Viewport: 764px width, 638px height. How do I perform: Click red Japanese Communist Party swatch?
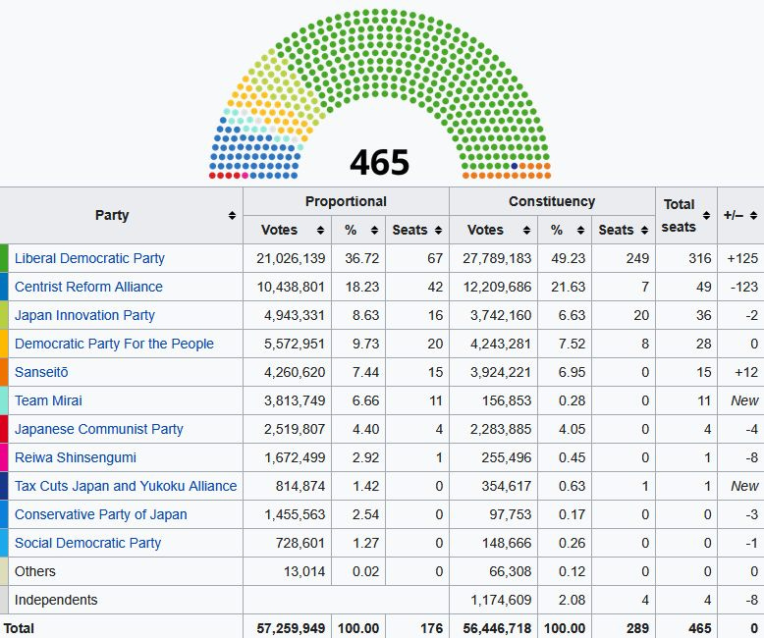tap(4, 429)
